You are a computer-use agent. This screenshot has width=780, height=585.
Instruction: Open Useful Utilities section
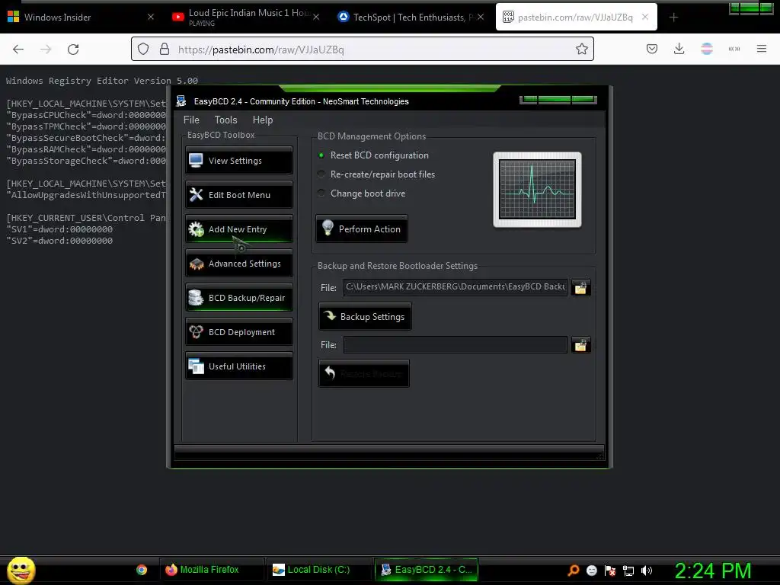coord(238,366)
